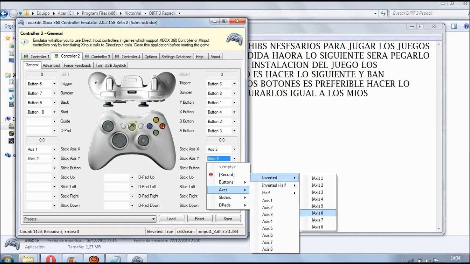Image resolution: width=470 pixels, height=264 pixels.
Task: Click the gamepad icon in the TocaEdit title bar
Action: pyautogui.click(x=22, y=23)
